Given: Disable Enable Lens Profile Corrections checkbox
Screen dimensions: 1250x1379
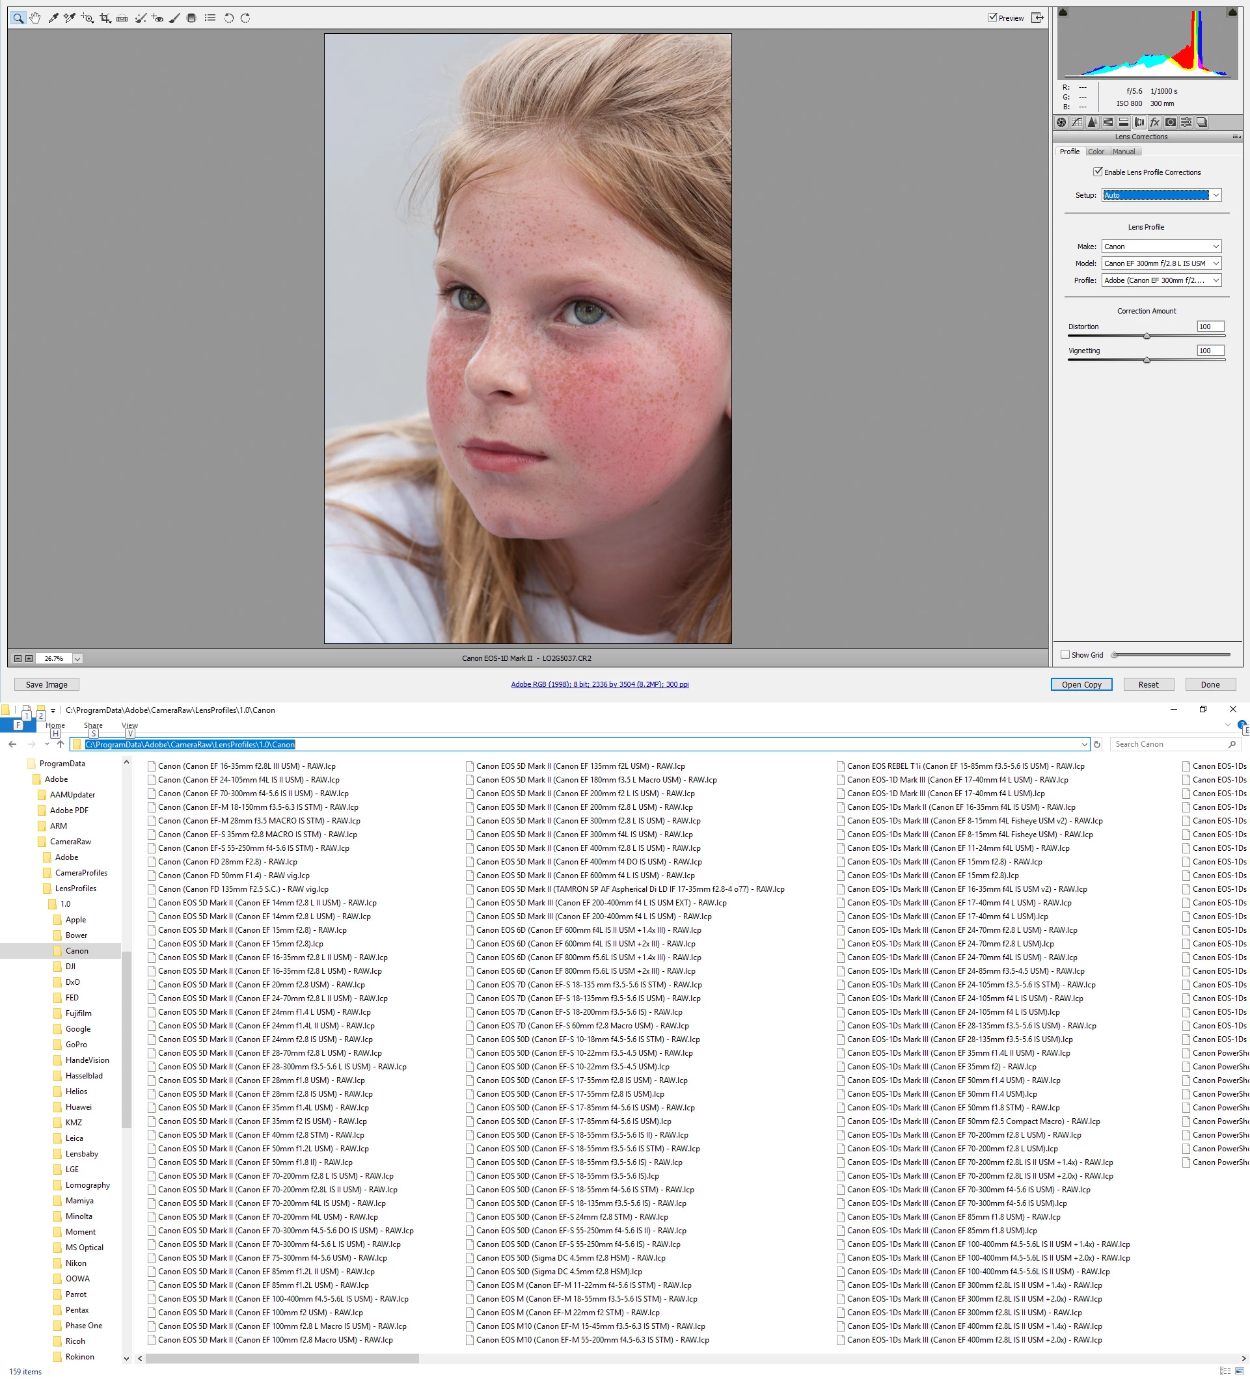Looking at the screenshot, I should (x=1098, y=172).
